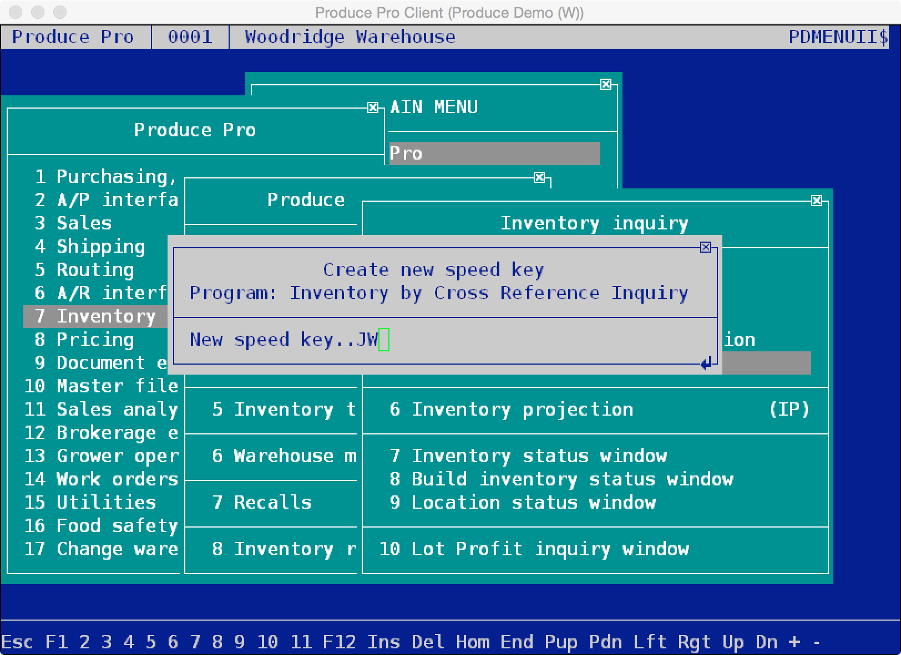Open menu item 10 Master file
The image size is (901, 655).
pos(102,386)
